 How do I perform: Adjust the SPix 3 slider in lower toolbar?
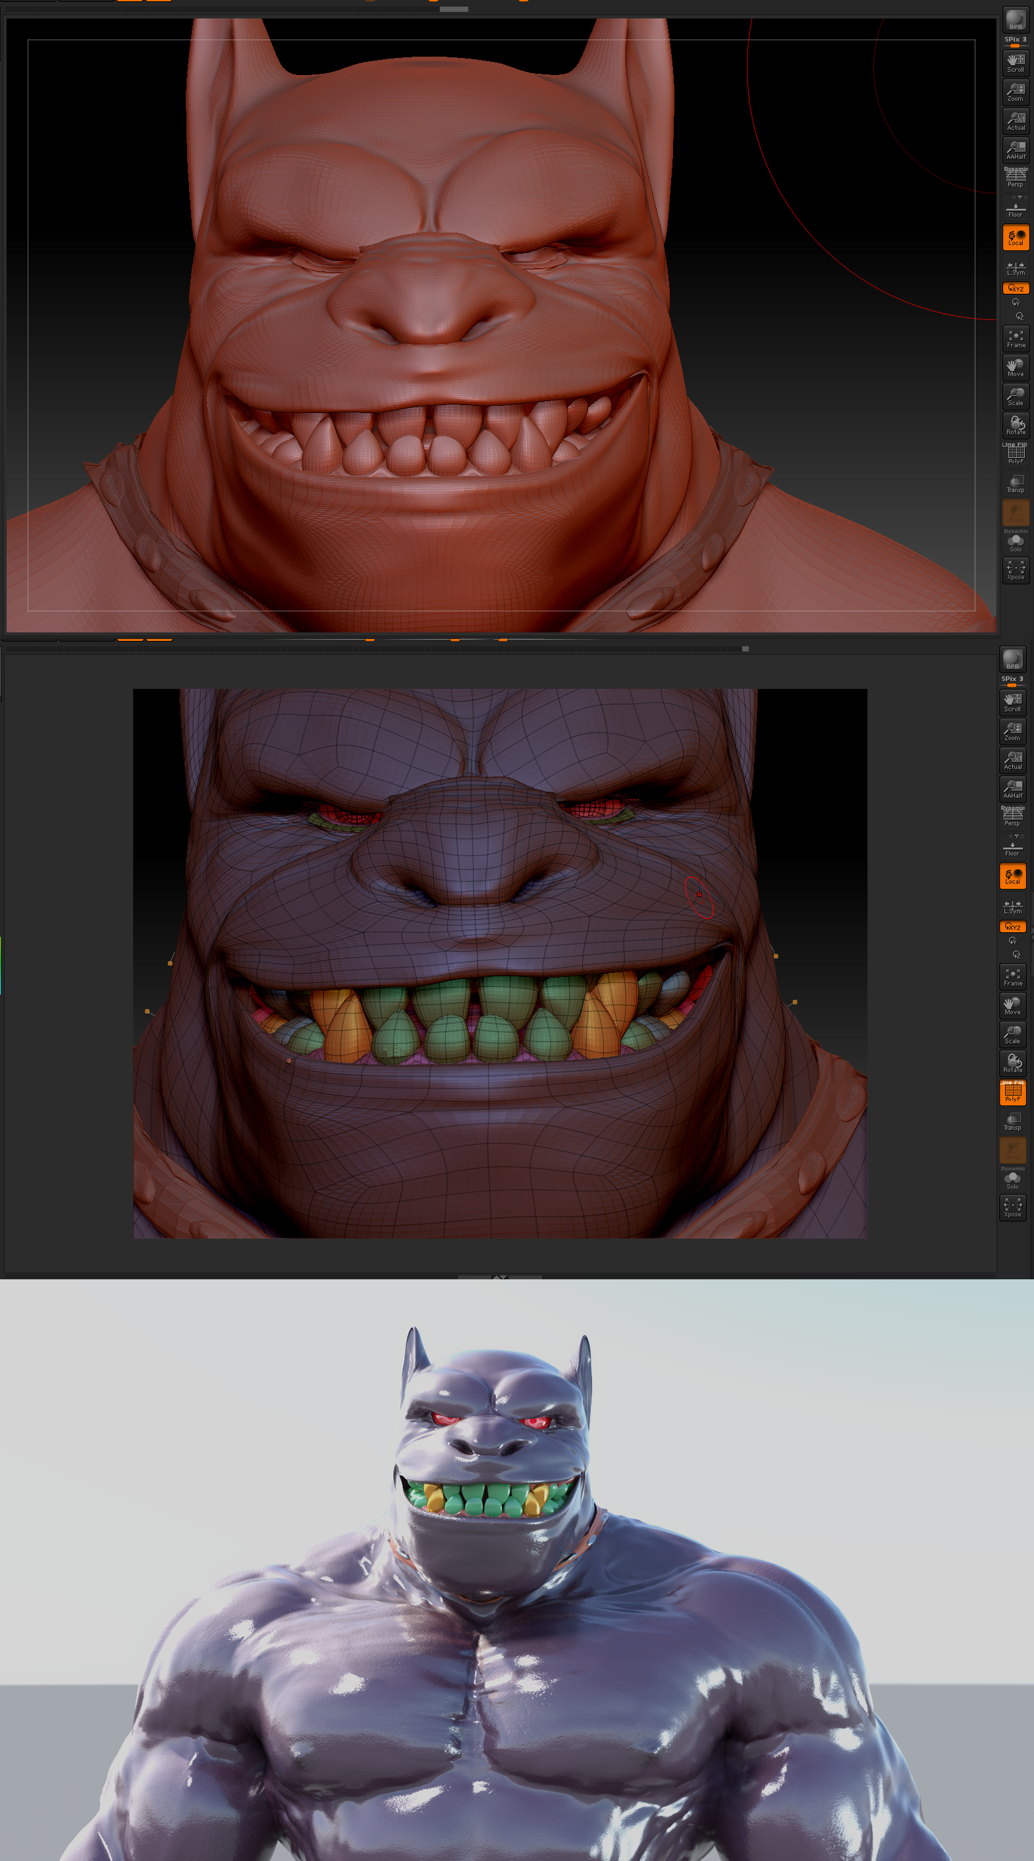click(1012, 681)
